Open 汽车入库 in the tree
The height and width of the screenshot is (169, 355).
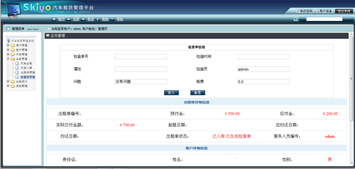pos(26,68)
